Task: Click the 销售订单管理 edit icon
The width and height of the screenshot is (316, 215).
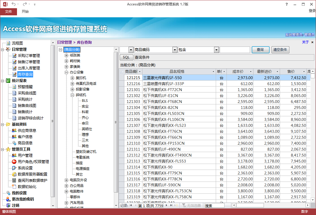Action: [14, 62]
